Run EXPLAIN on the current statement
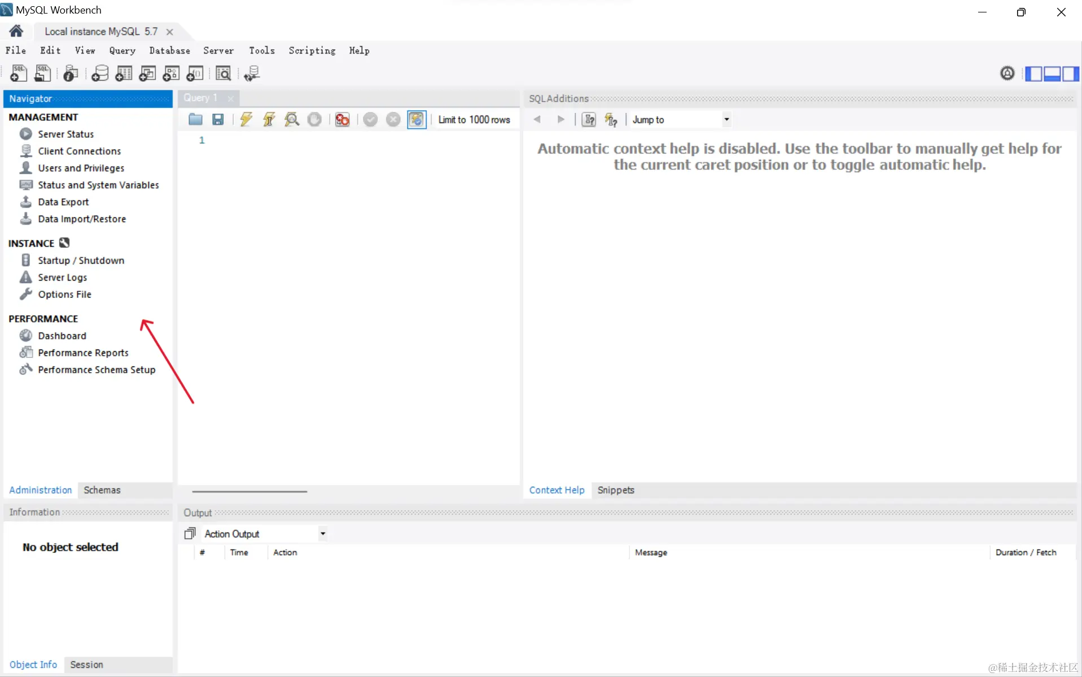 292,119
